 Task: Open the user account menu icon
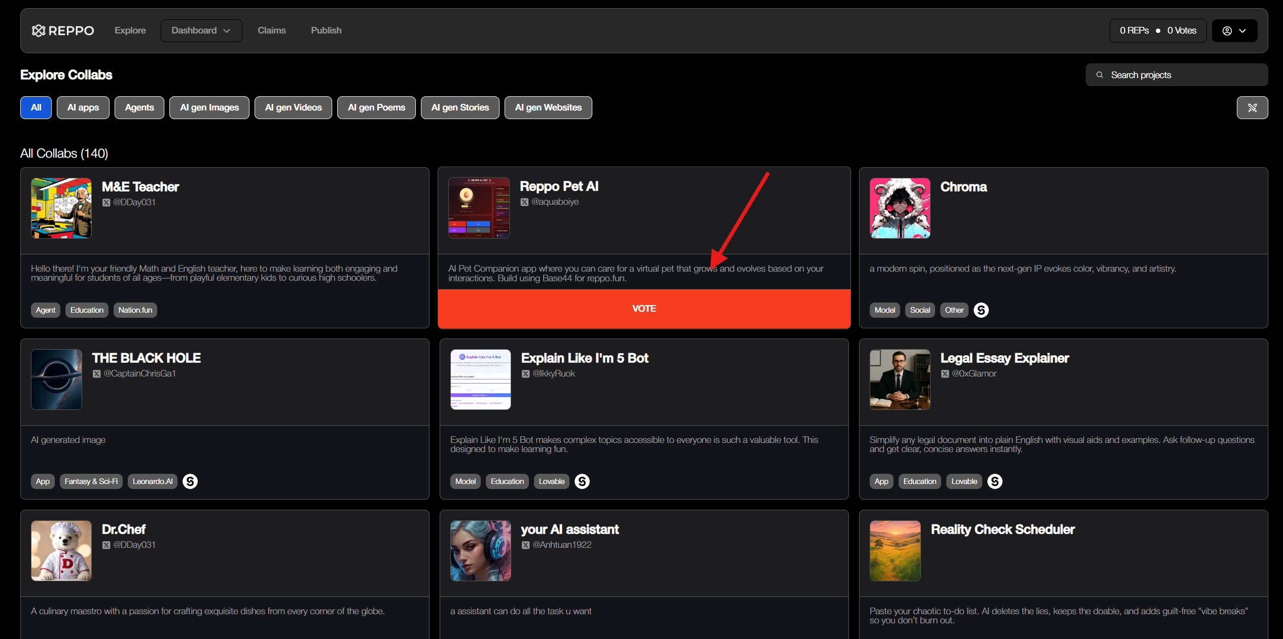pyautogui.click(x=1227, y=31)
